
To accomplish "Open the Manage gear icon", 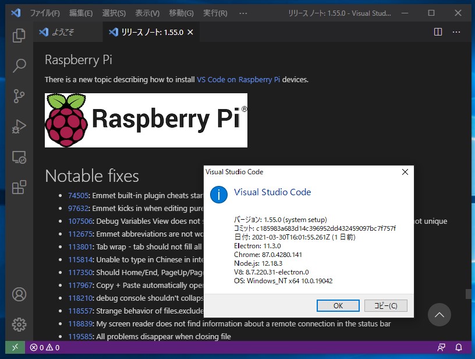I will [19, 325].
